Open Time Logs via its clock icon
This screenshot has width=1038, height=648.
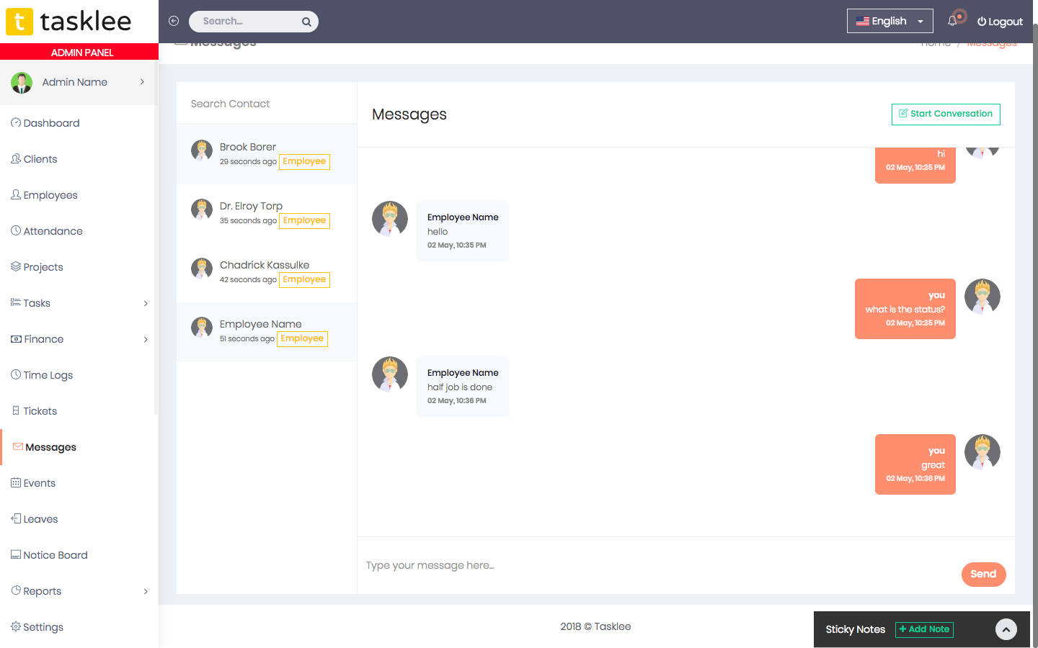(16, 374)
